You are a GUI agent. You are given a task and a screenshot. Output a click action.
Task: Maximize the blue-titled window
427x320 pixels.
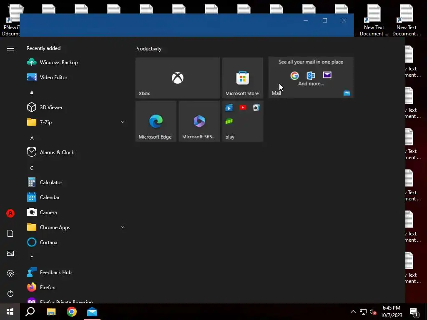click(324, 20)
